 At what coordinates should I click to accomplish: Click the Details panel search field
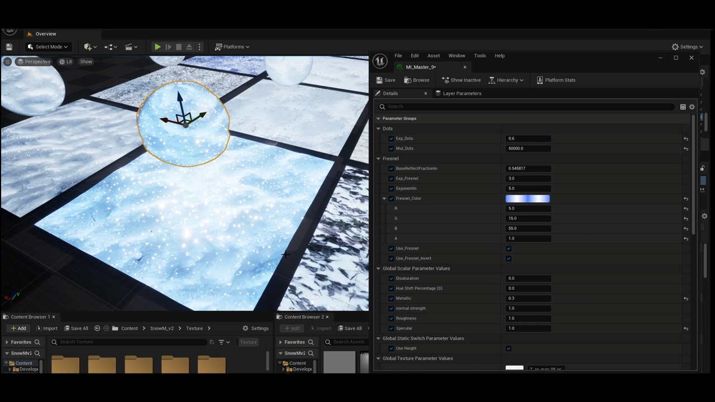pos(526,106)
